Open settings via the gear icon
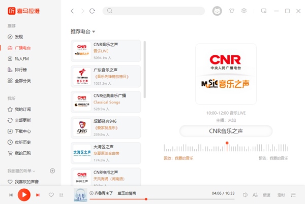Viewport: 305px width, 204px height. coord(244,11)
